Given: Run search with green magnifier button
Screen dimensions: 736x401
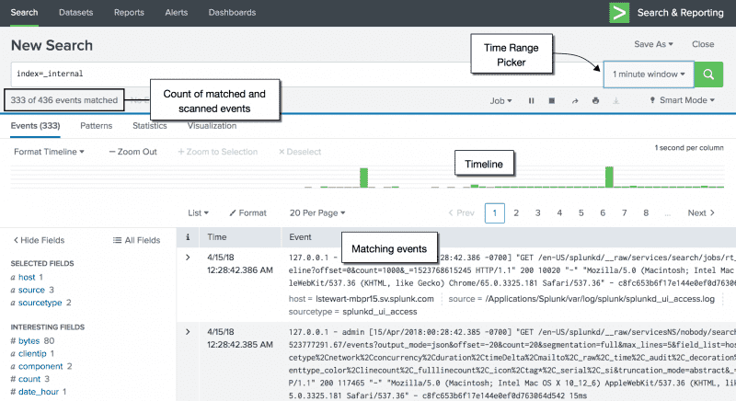Looking at the screenshot, I should (708, 74).
